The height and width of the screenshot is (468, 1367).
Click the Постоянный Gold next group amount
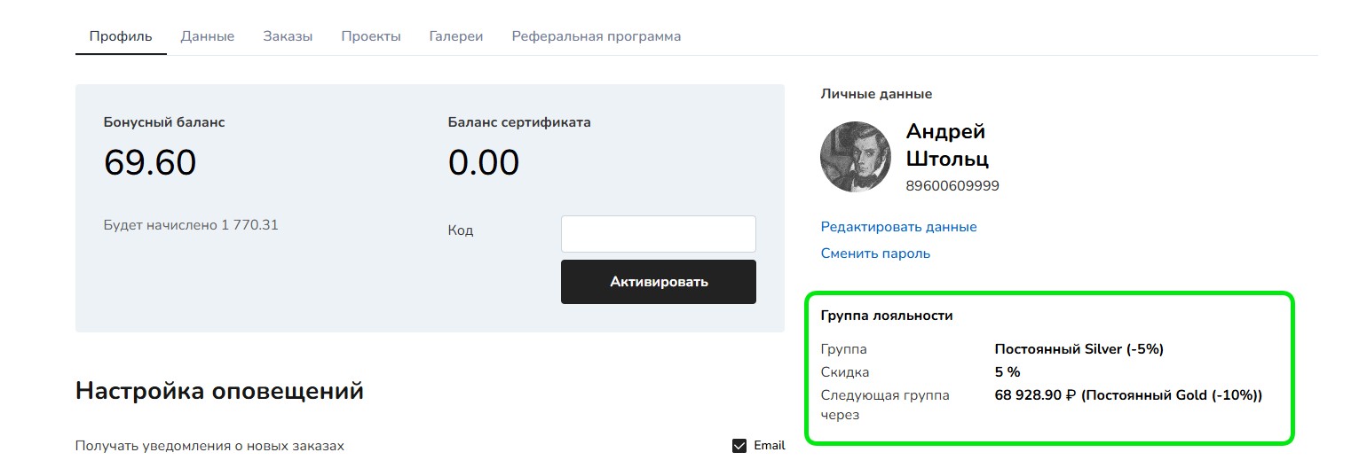tap(1128, 395)
